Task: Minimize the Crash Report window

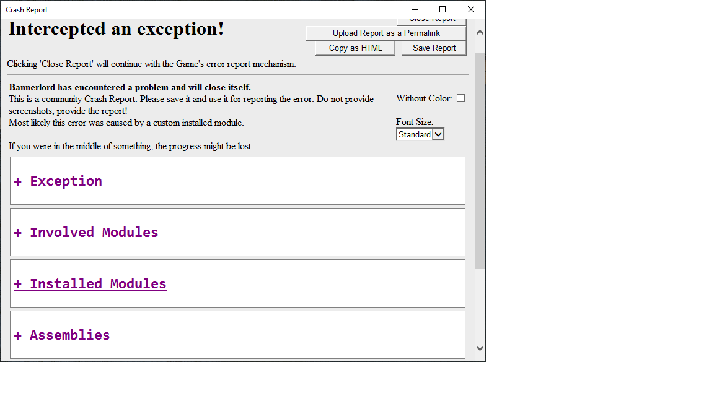Action: click(x=415, y=9)
